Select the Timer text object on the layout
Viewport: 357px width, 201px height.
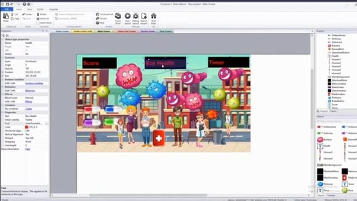coord(229,62)
